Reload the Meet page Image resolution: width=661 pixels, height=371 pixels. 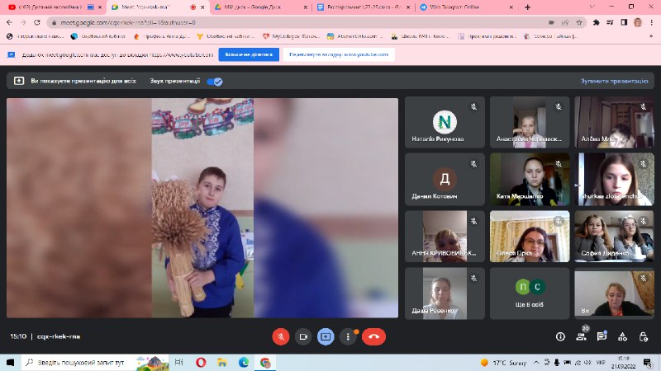pos(37,22)
